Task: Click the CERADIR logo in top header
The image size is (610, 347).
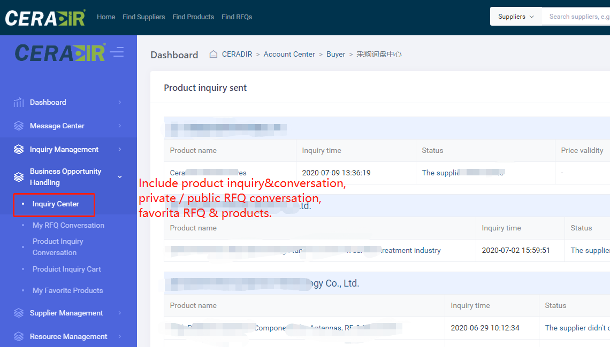Action: point(45,18)
